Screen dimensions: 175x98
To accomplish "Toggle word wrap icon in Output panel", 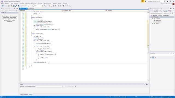I will coord(75,87).
